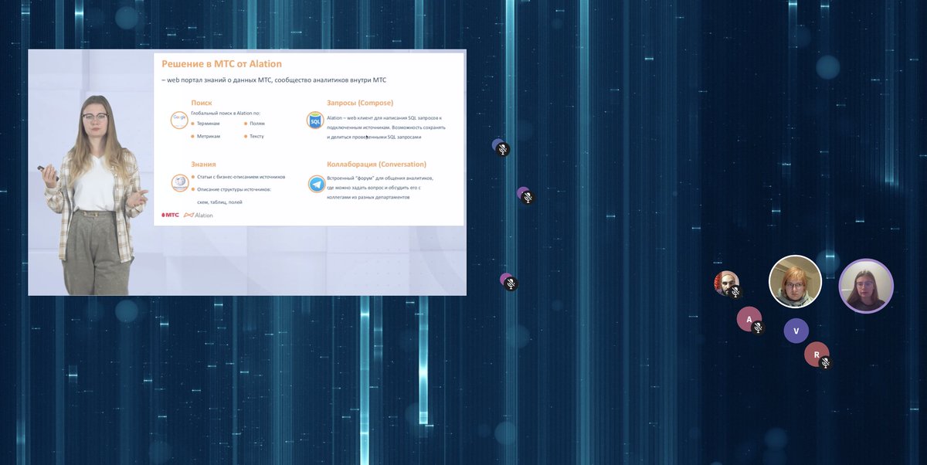Click the 'Терминам' bullet item
Image resolution: width=927 pixels, height=465 pixels.
(206, 124)
